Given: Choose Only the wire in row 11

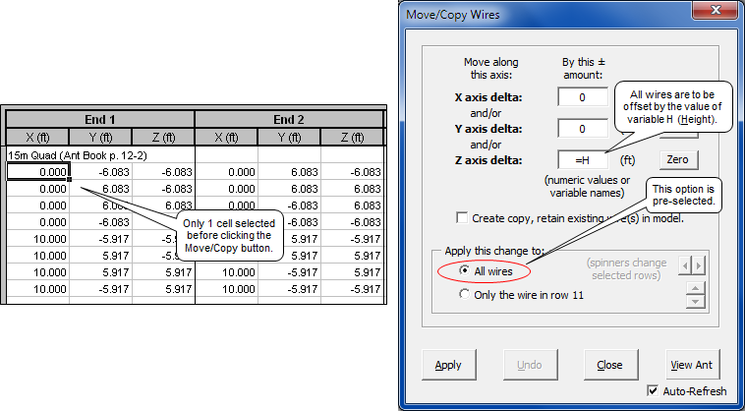Looking at the screenshot, I should pyautogui.click(x=468, y=293).
